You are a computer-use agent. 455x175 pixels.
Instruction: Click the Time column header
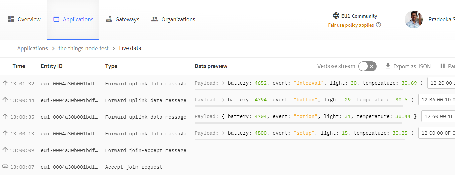click(19, 66)
